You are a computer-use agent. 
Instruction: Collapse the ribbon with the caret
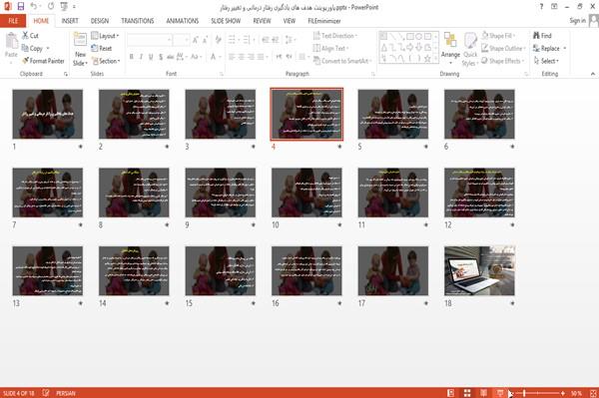592,74
